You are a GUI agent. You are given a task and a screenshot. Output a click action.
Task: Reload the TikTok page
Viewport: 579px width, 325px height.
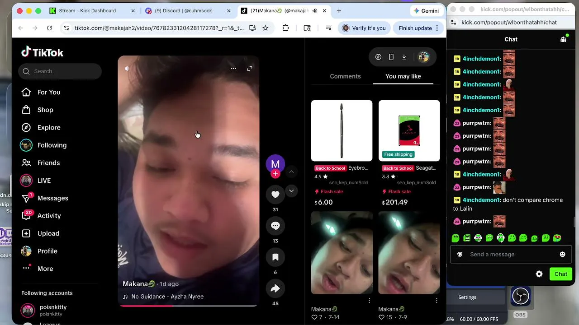49,28
